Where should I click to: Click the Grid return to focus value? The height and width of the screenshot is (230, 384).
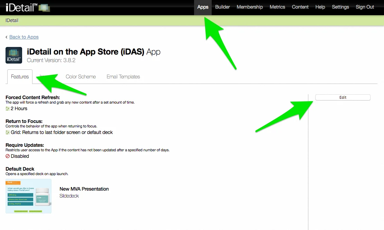pyautogui.click(x=62, y=132)
